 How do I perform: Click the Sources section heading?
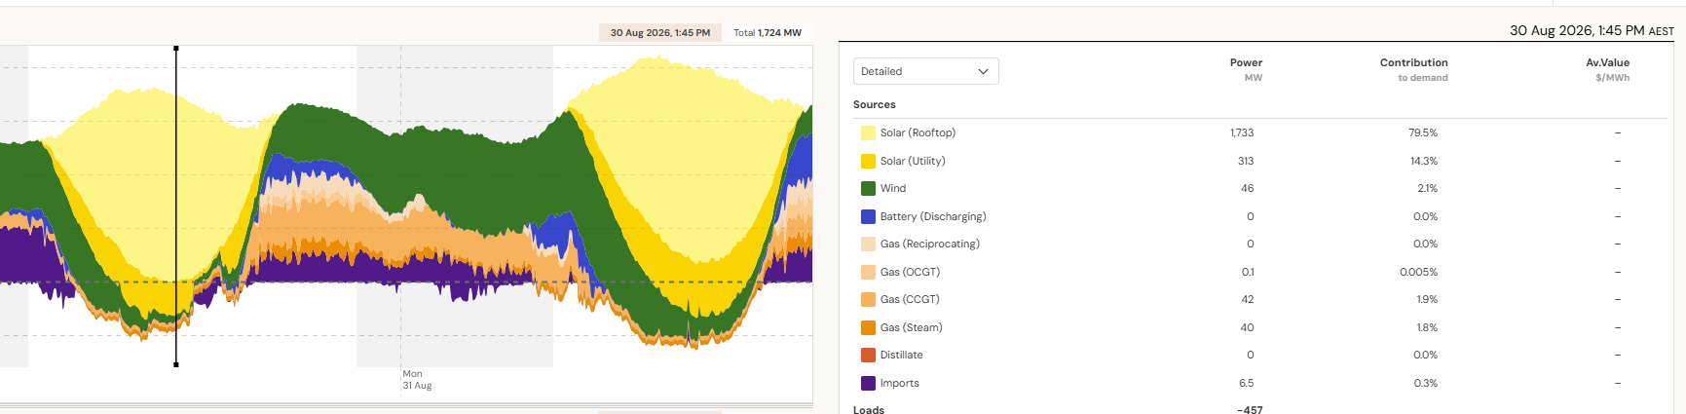coord(875,104)
